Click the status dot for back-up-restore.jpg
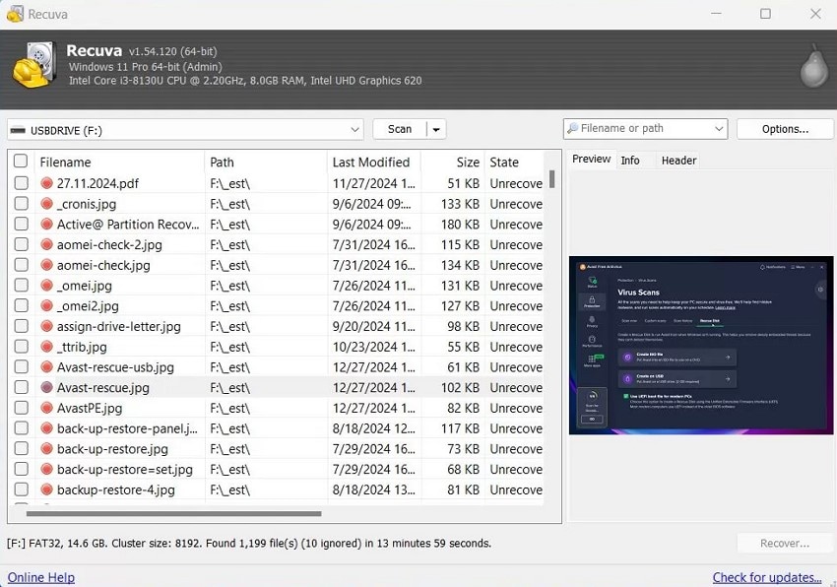Image resolution: width=837 pixels, height=587 pixels. pyautogui.click(x=47, y=449)
